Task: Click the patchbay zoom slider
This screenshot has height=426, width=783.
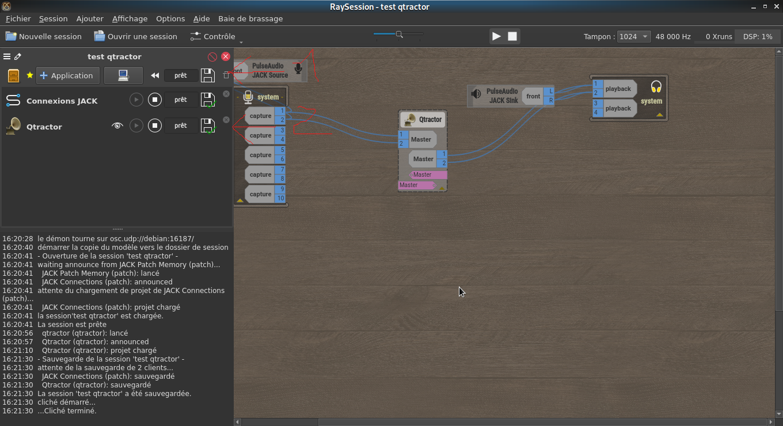Action: click(x=398, y=35)
